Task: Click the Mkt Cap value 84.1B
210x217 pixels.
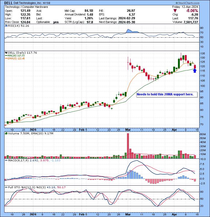Action: click(x=89, y=11)
